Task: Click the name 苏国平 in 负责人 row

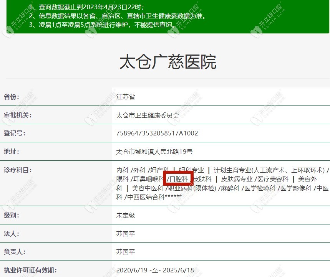Action: [125, 252]
